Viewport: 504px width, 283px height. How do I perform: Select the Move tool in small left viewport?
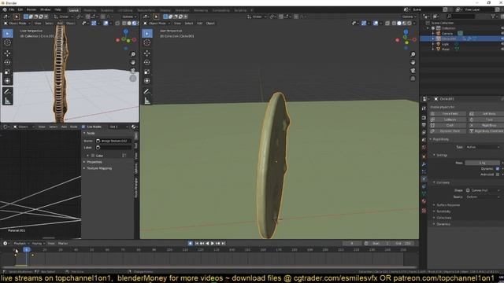(x=7, y=53)
